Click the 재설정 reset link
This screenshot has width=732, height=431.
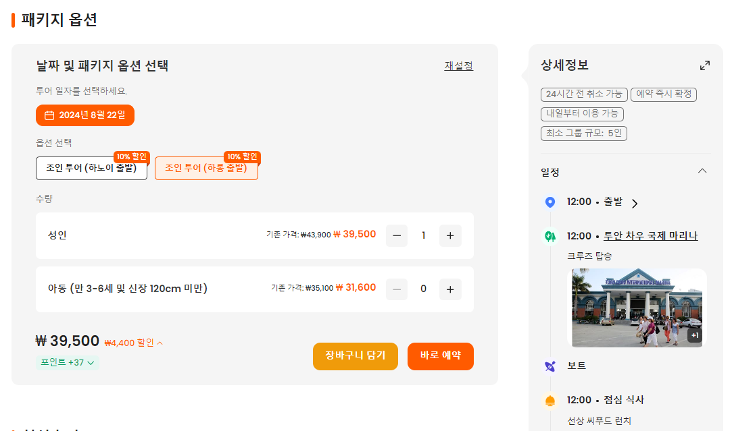458,65
